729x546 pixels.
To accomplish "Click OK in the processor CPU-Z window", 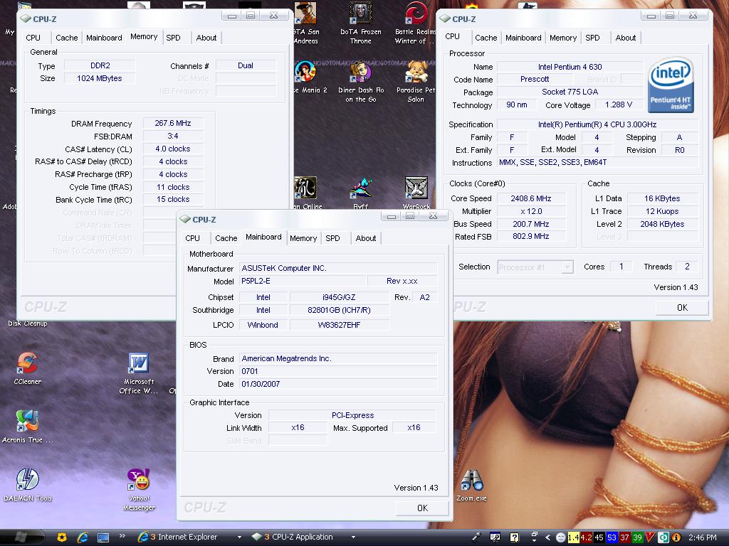I will (682, 307).
